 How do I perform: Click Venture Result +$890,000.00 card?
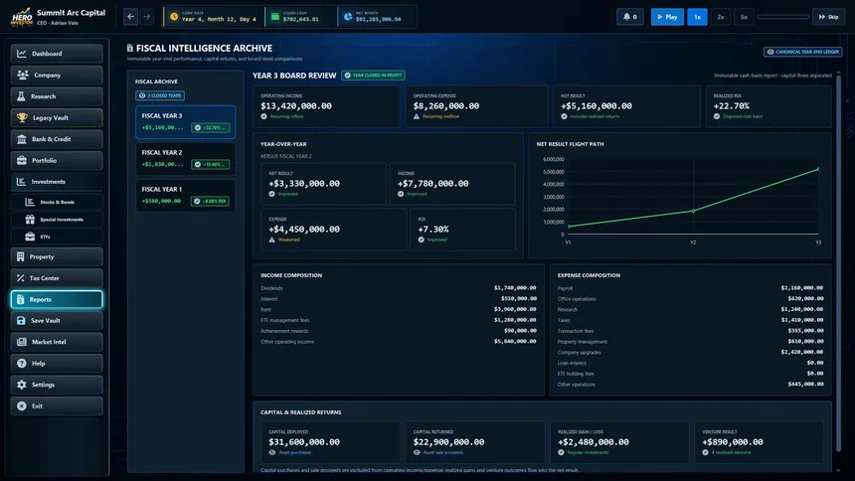759,442
